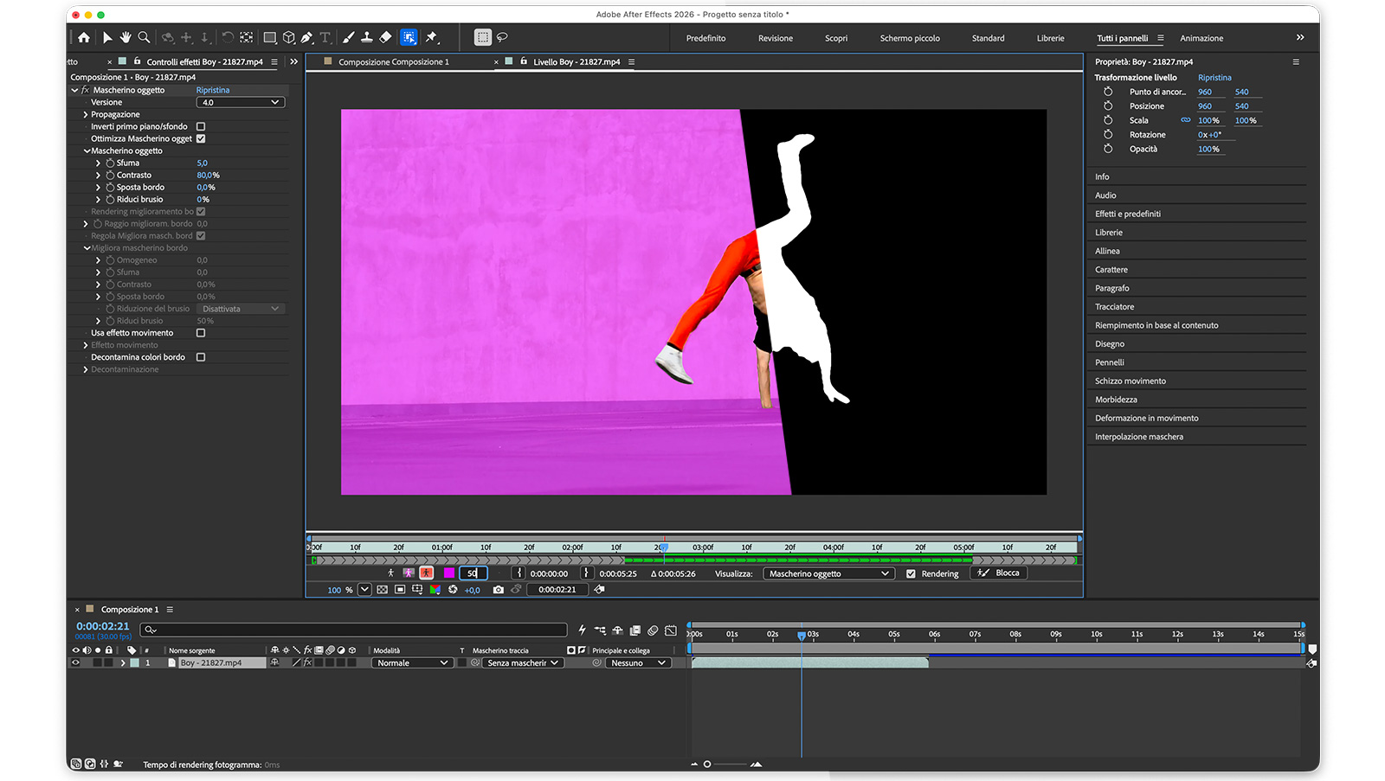Select the Eraser tool
The image size is (1385, 781).
(x=386, y=37)
